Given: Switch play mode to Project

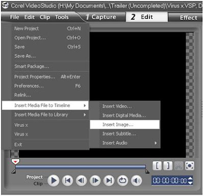Looking at the screenshot, I should (x=35, y=177).
